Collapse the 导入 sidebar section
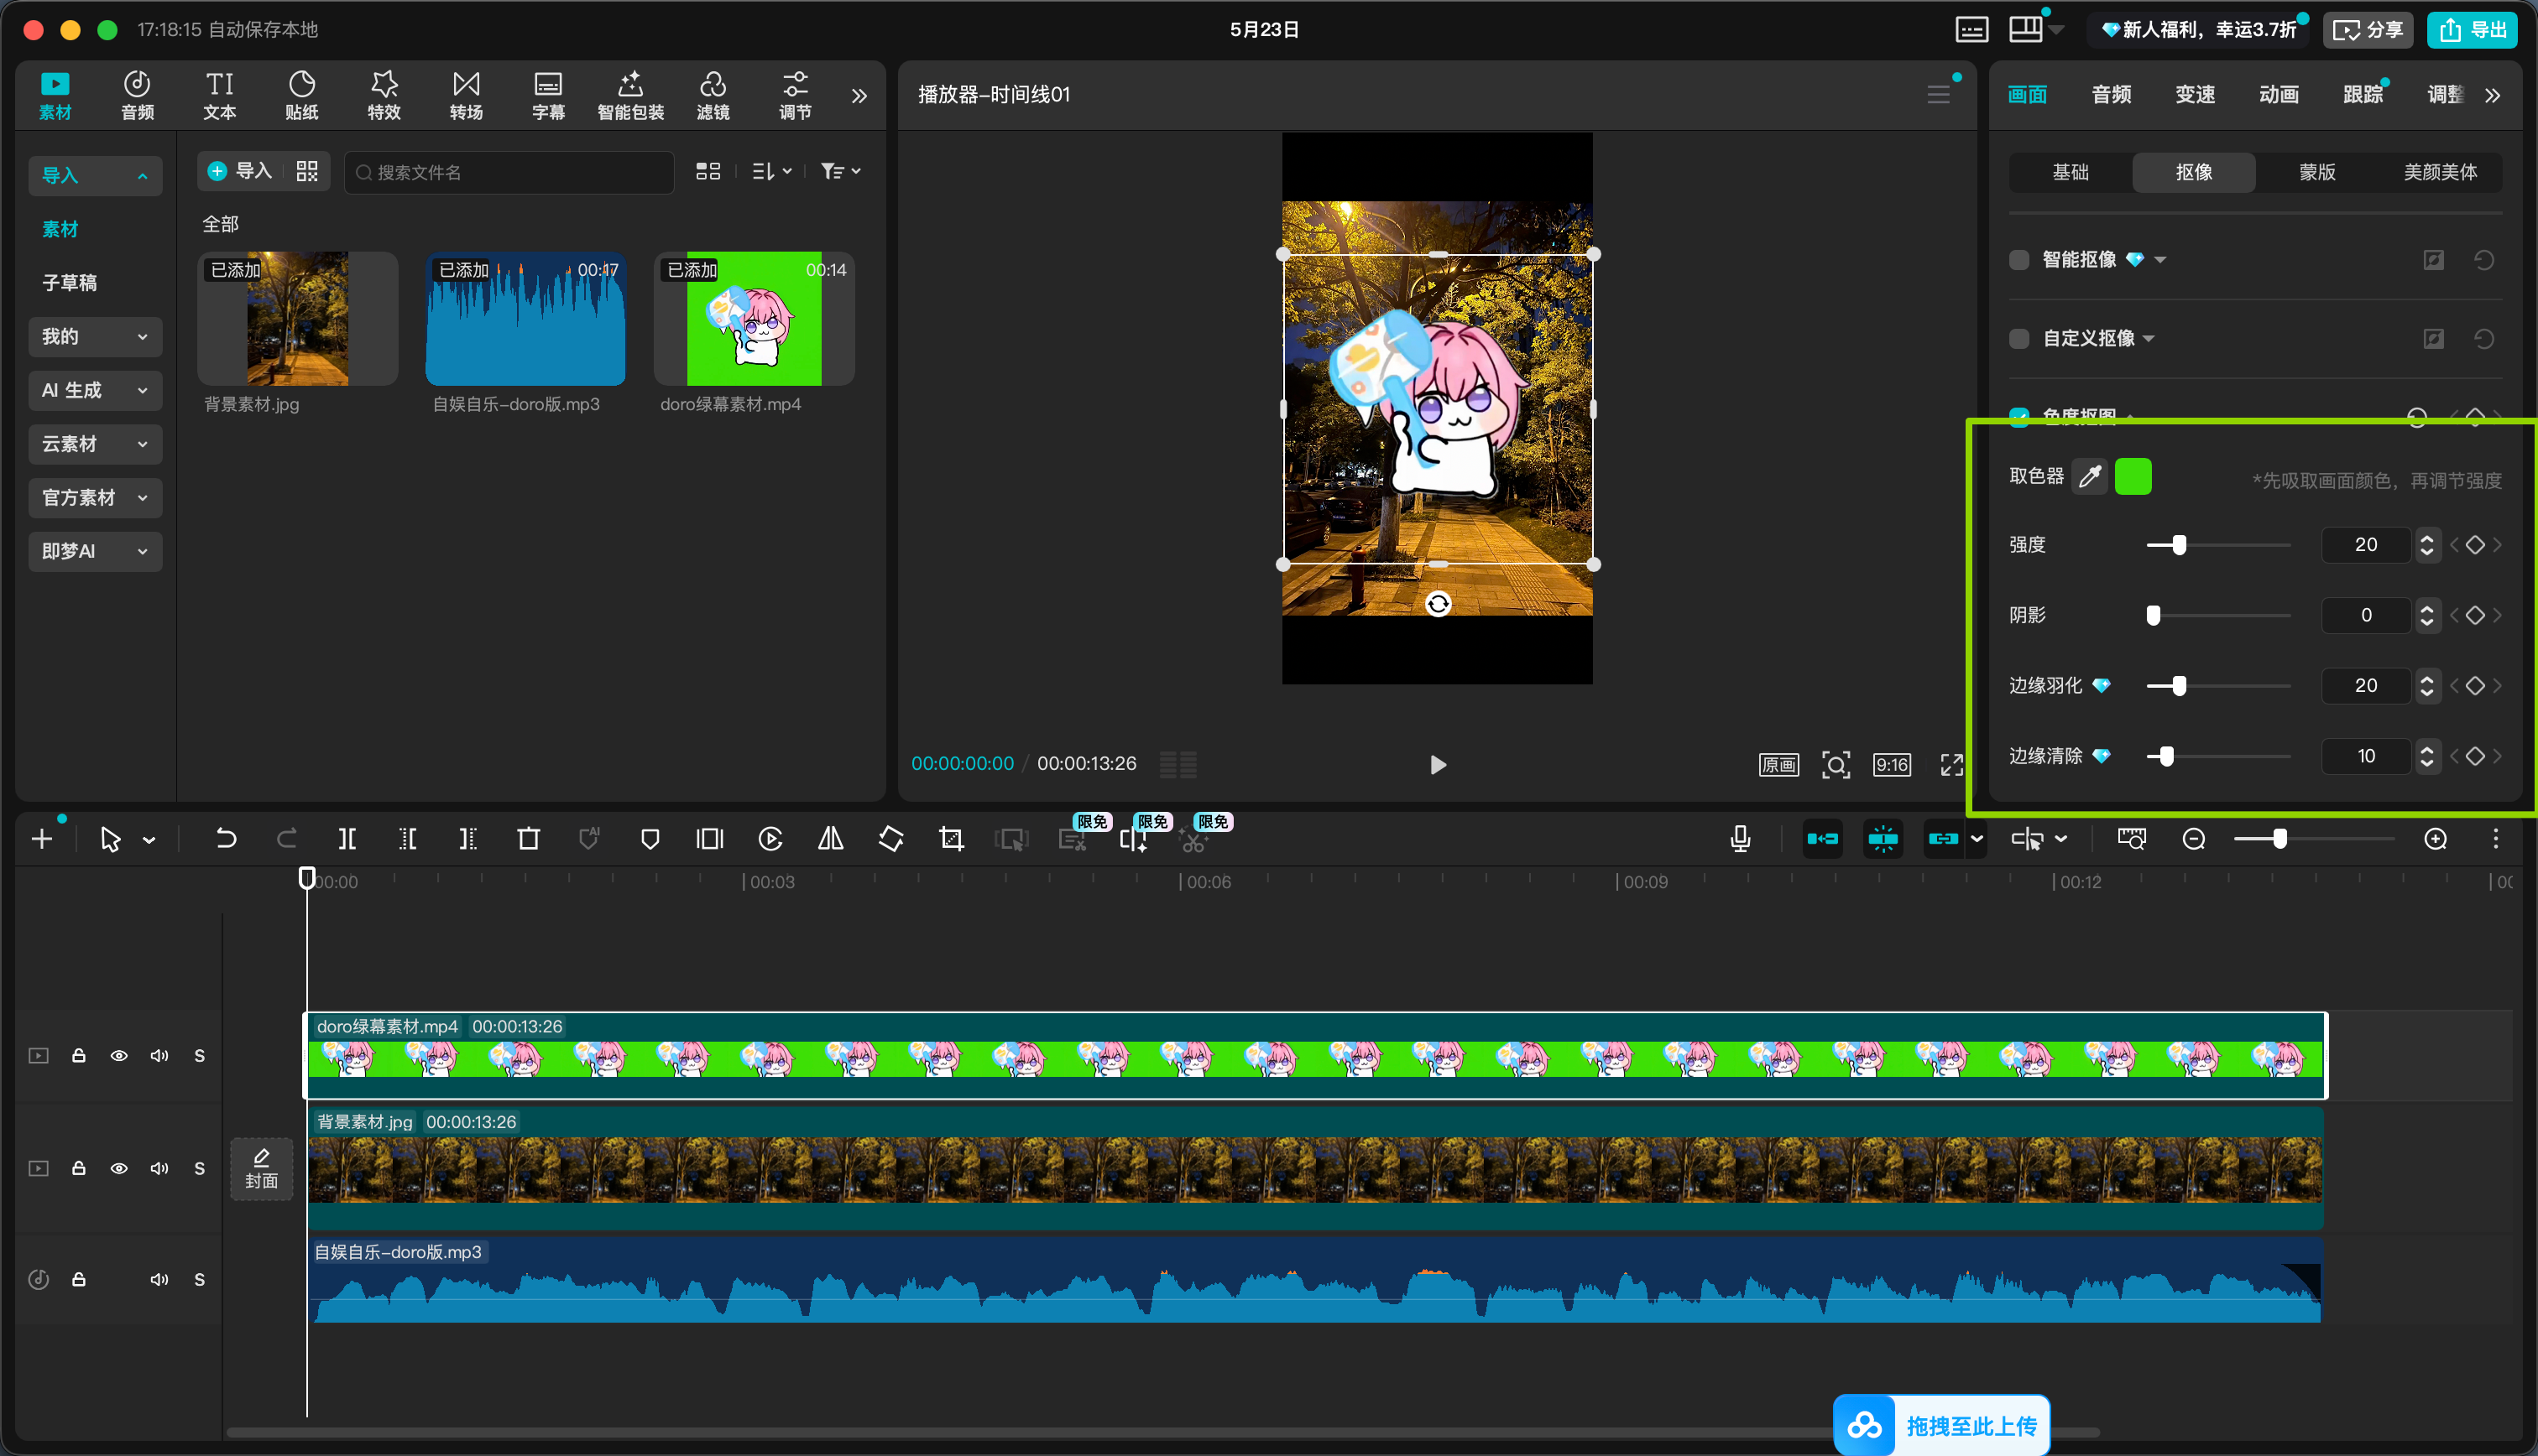 tap(95, 176)
